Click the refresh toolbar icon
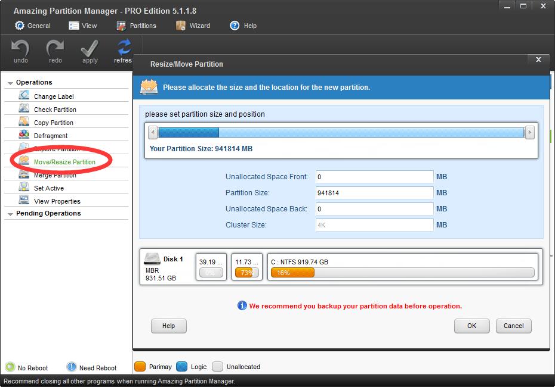Image resolution: width=555 pixels, height=387 pixels. (124, 48)
